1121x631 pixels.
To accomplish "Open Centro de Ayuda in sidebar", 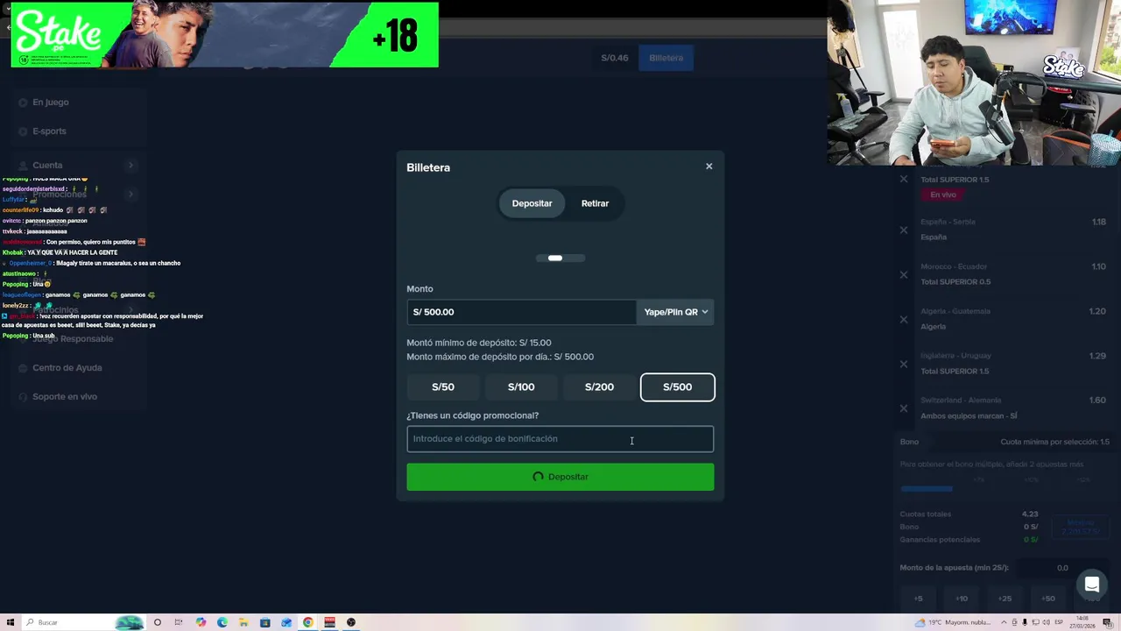I will (67, 368).
